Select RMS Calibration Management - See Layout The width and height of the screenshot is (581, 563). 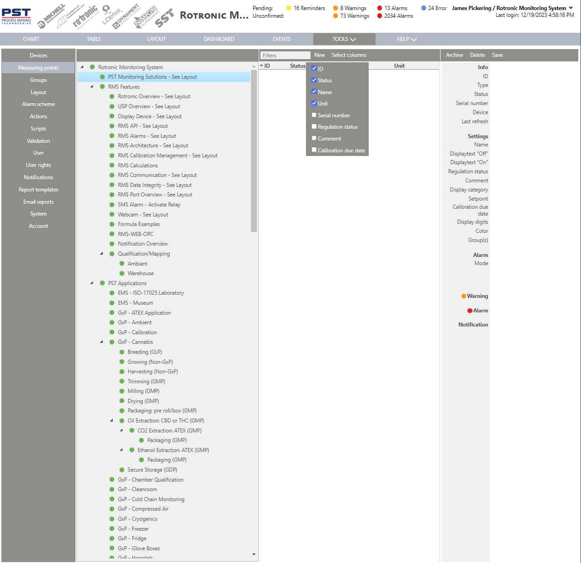coord(167,156)
